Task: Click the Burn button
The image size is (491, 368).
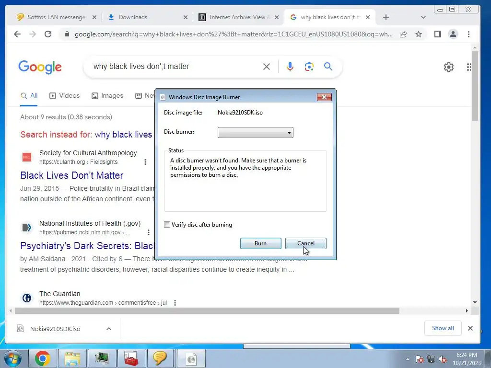Action: tap(260, 243)
